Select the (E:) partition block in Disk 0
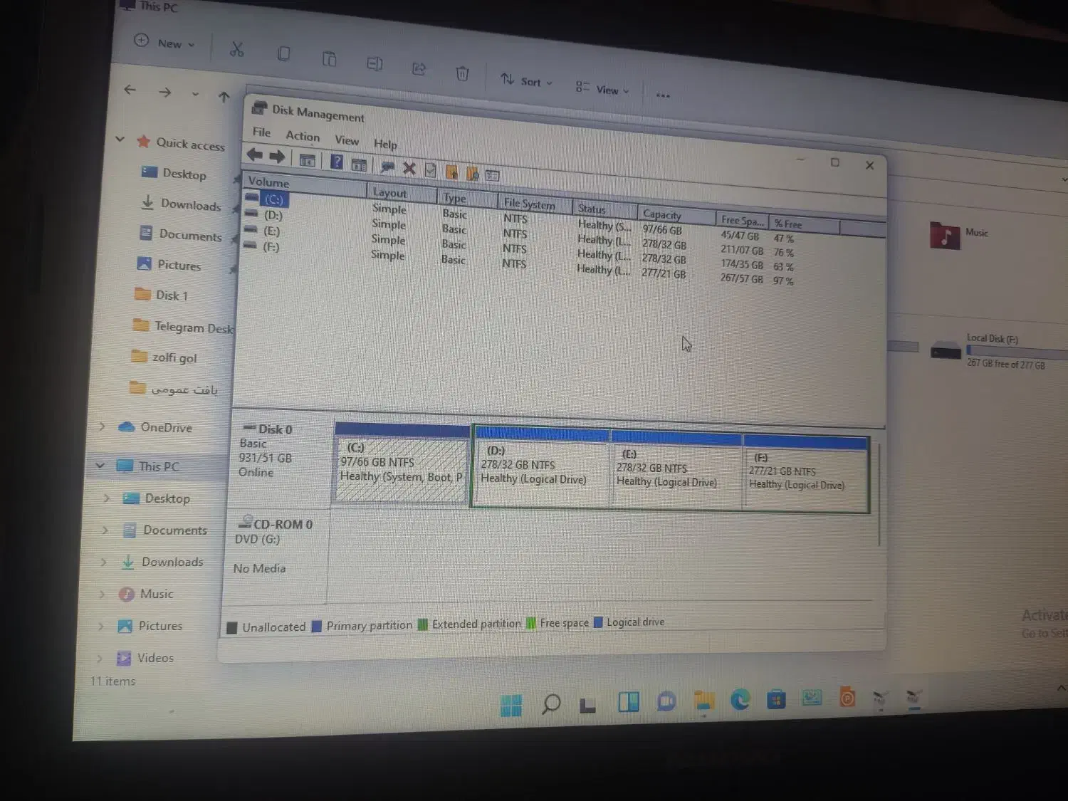This screenshot has width=1068, height=801. pyautogui.click(x=676, y=470)
